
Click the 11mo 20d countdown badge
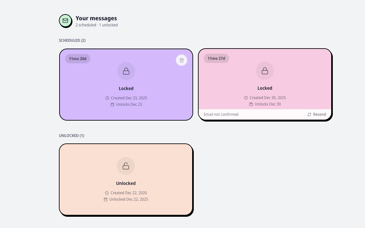78,59
